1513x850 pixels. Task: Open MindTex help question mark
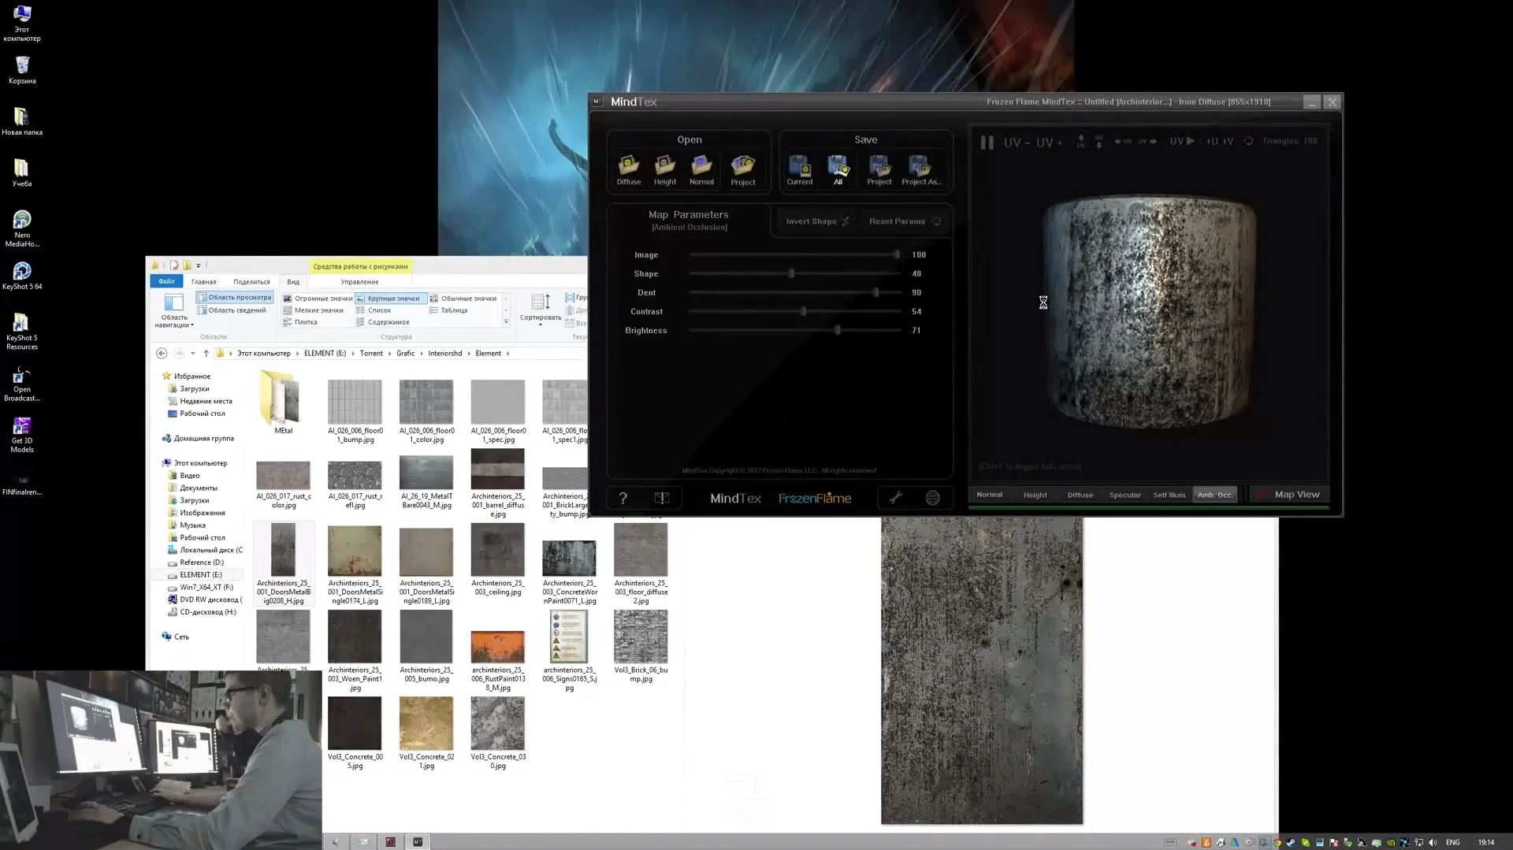pyautogui.click(x=623, y=498)
